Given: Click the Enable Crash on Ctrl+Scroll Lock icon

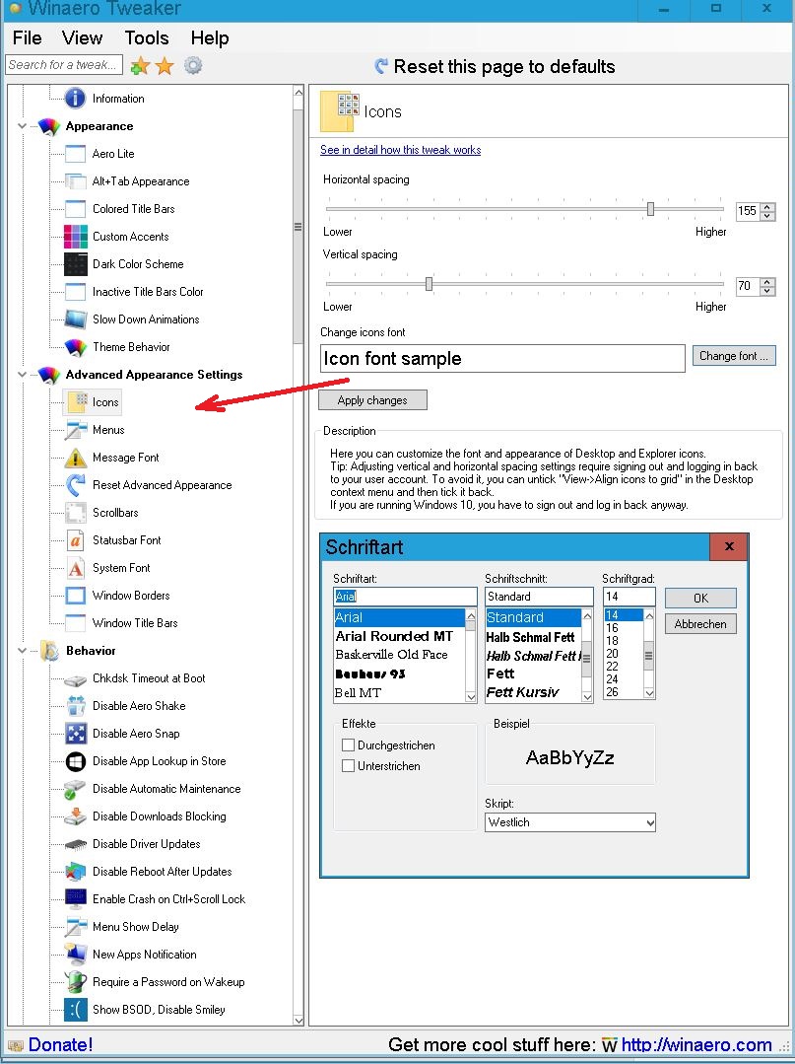Looking at the screenshot, I should (x=75, y=899).
